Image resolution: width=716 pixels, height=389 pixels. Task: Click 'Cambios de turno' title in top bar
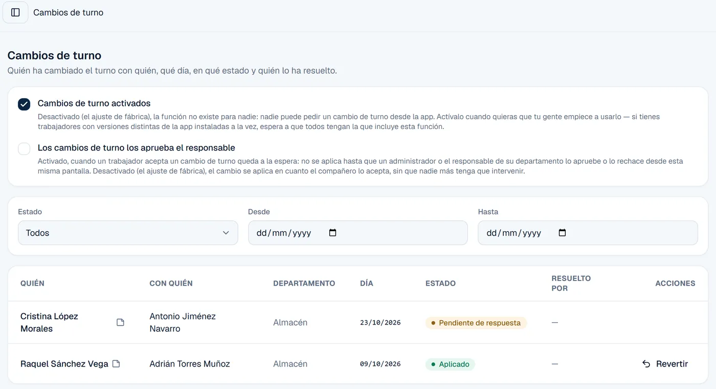[x=68, y=12]
